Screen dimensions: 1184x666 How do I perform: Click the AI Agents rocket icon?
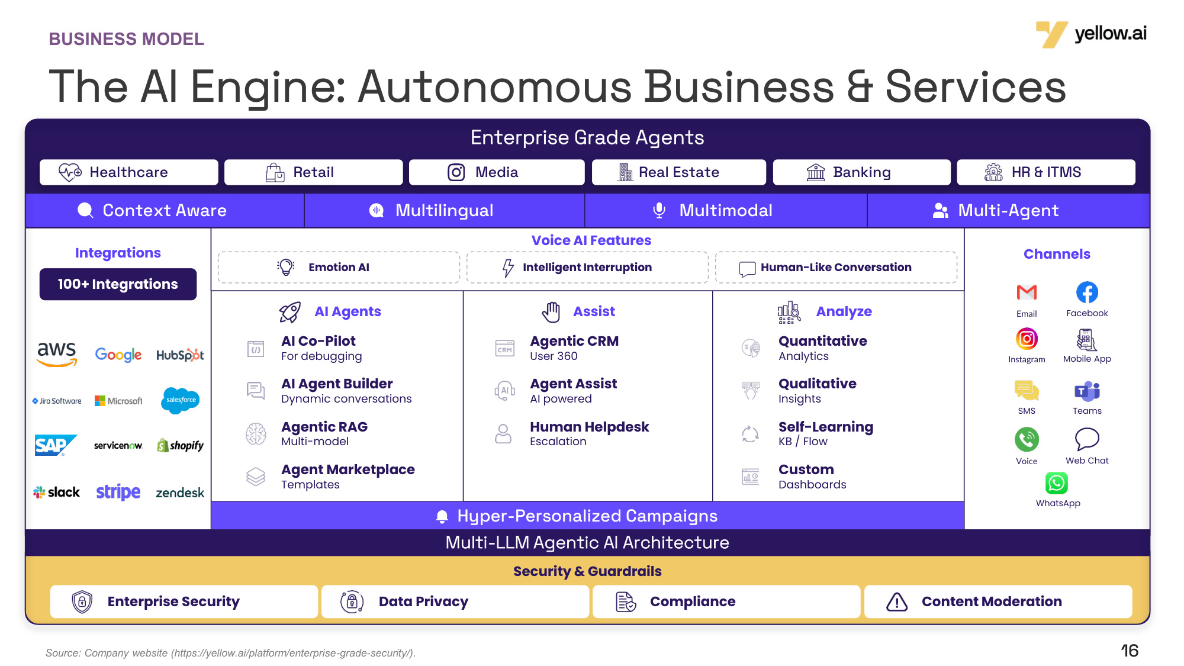(290, 312)
